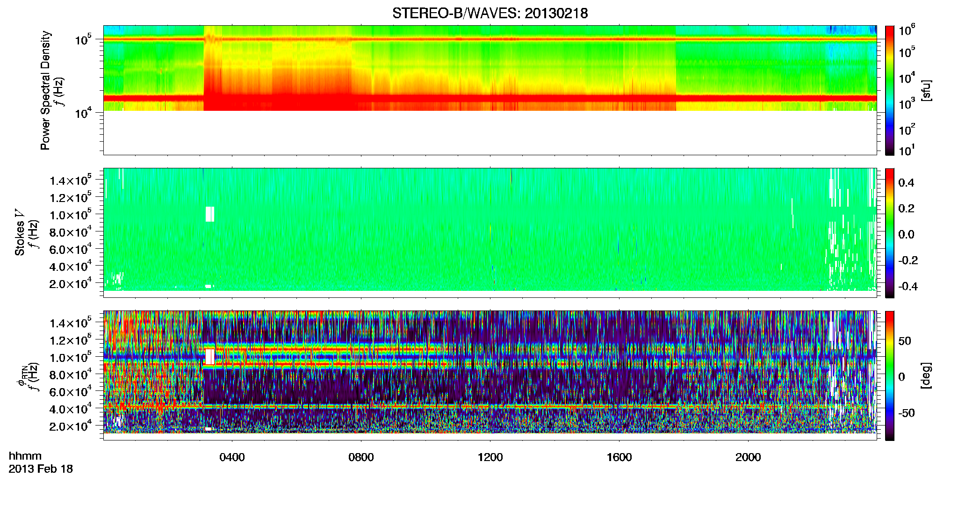Select the Stokes V spectrogram panel
The width and height of the screenshot is (980, 505).
point(490,232)
